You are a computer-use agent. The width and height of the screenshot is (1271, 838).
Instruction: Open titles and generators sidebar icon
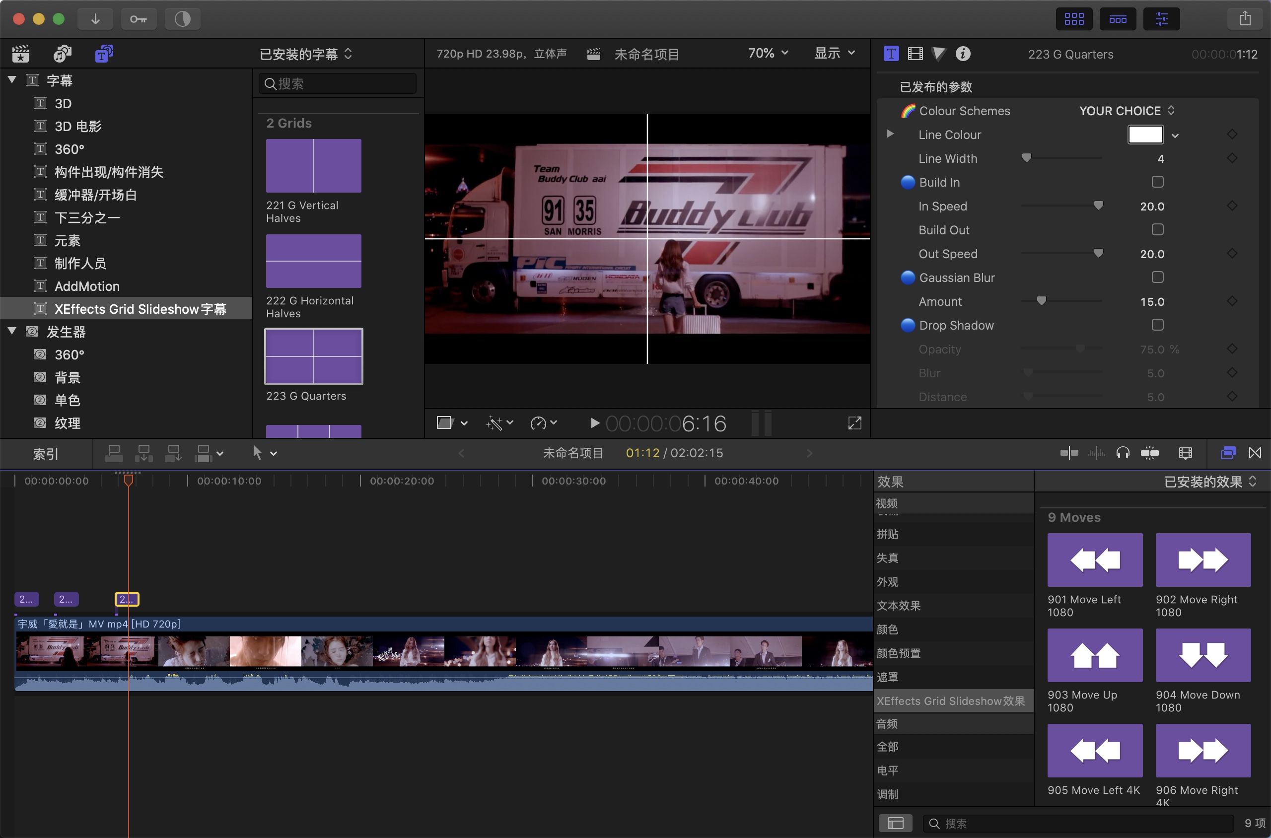point(104,54)
